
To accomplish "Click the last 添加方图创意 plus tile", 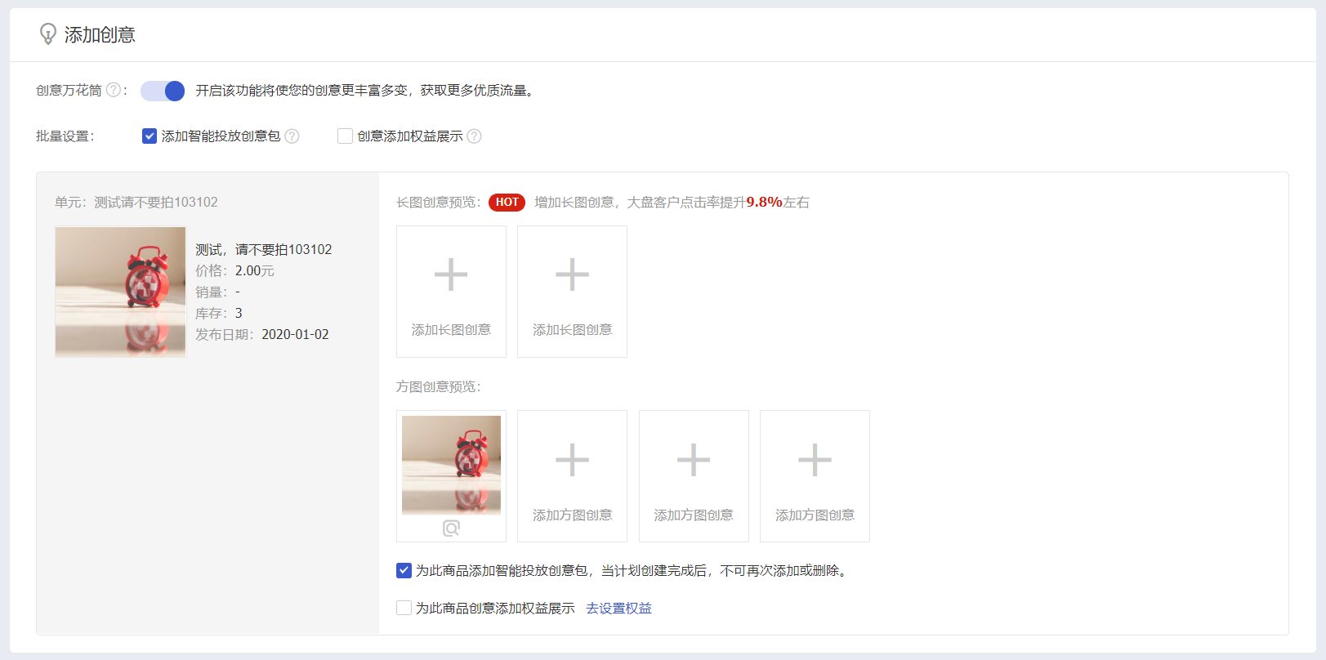I will 815,476.
